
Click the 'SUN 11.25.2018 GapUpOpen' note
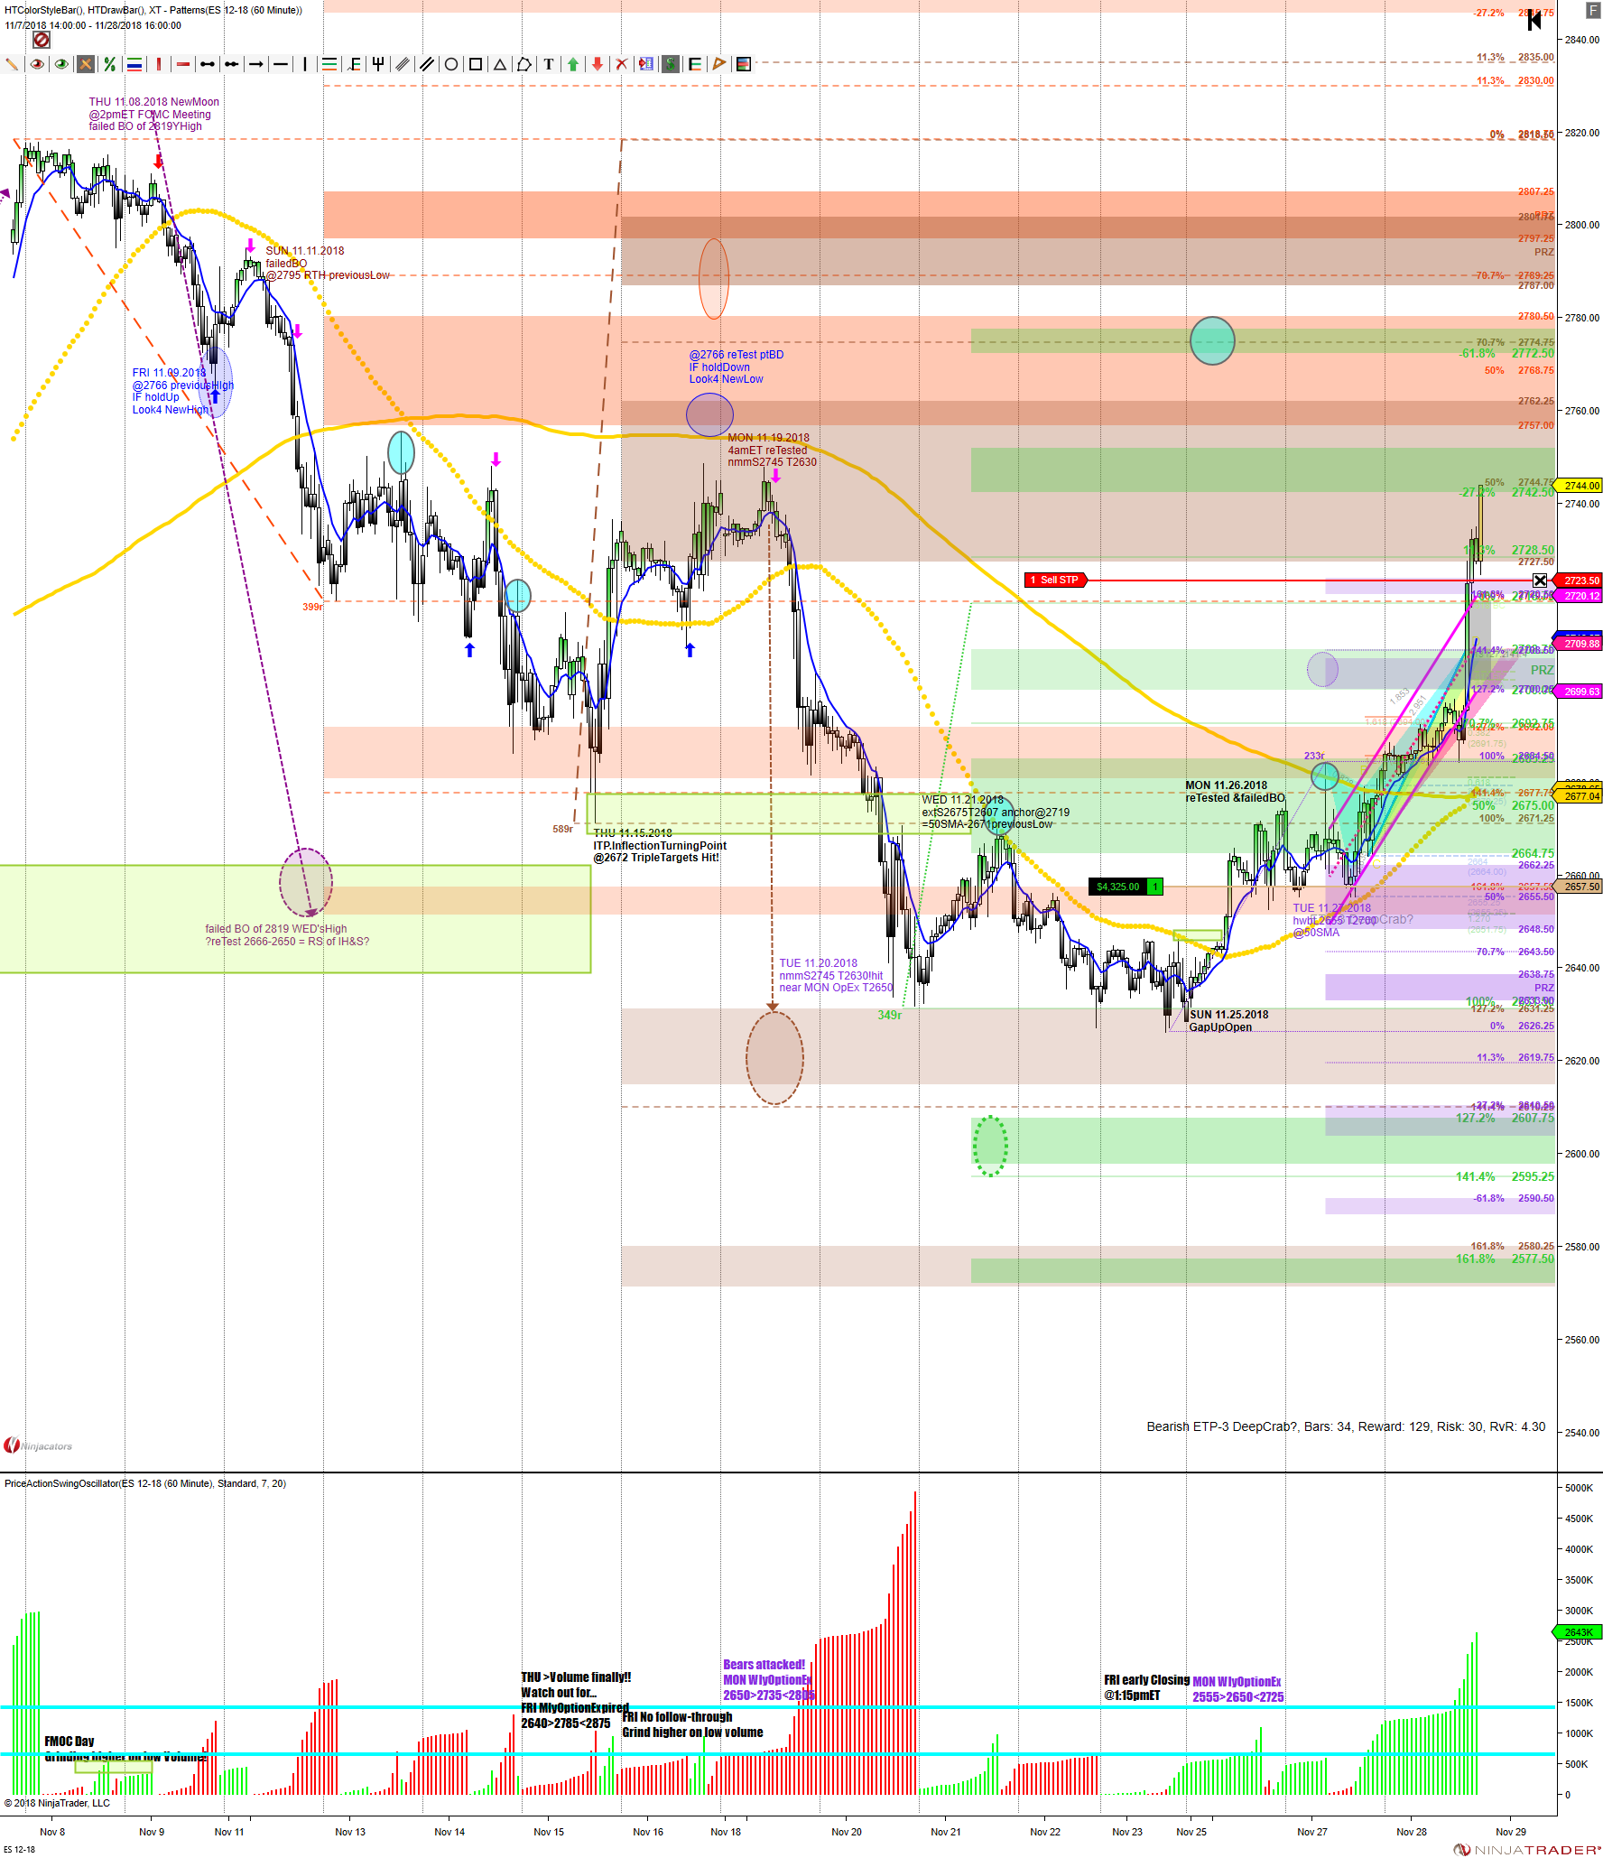(x=1229, y=1021)
